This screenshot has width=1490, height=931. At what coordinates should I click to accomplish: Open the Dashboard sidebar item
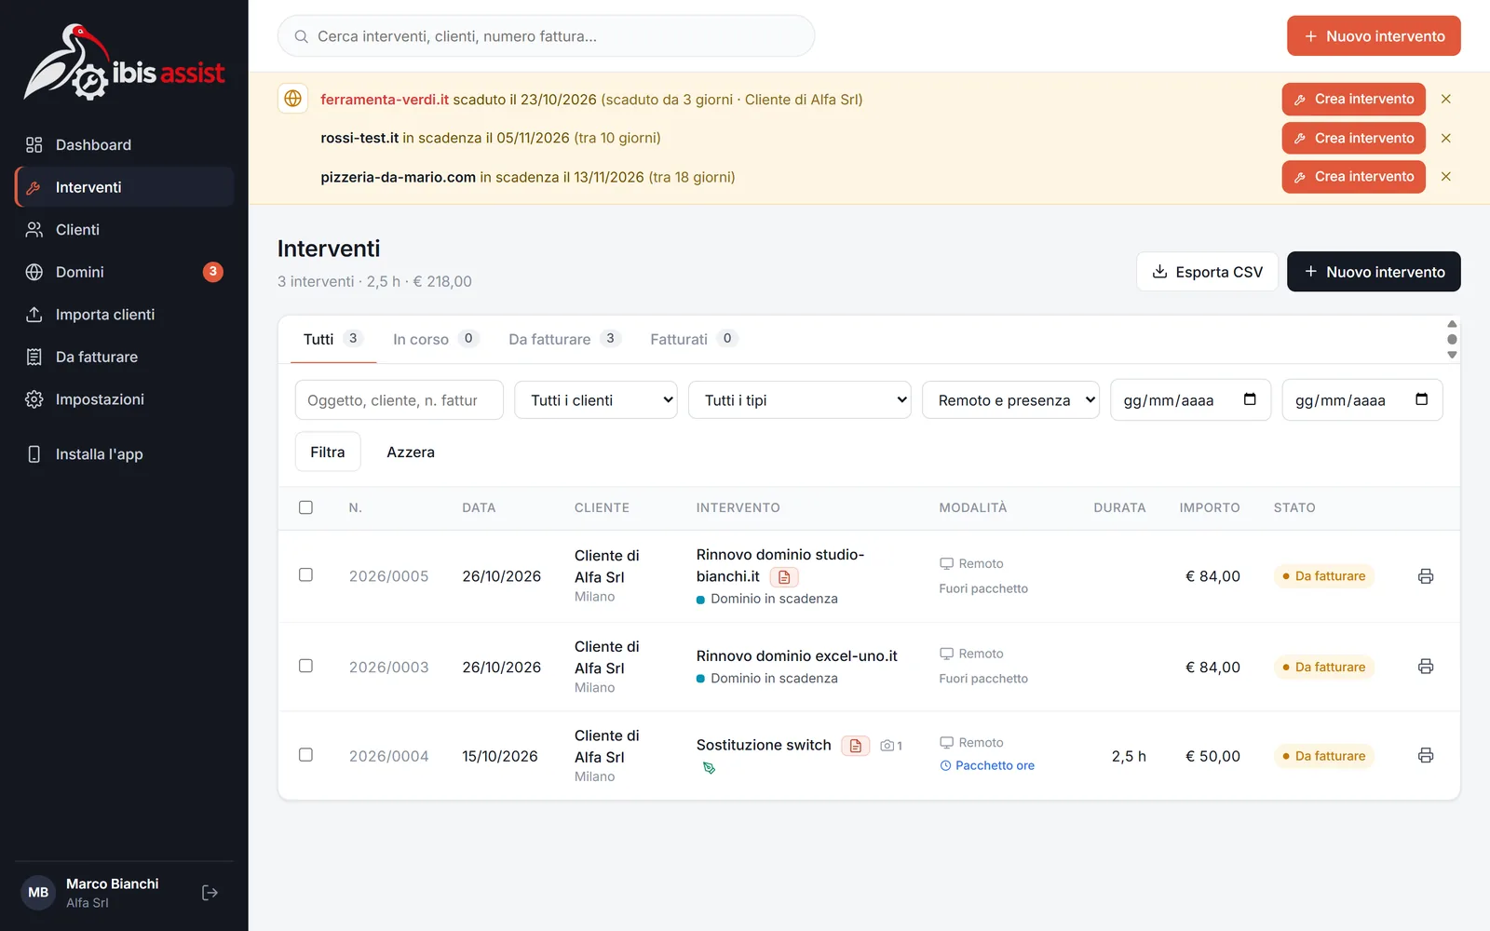(x=124, y=144)
